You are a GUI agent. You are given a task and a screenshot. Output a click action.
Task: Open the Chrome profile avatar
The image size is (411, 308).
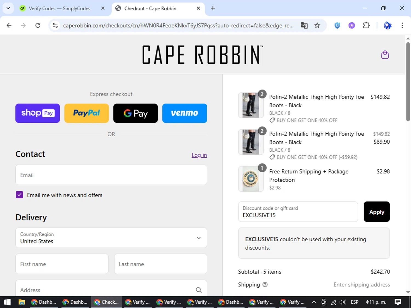click(x=387, y=25)
